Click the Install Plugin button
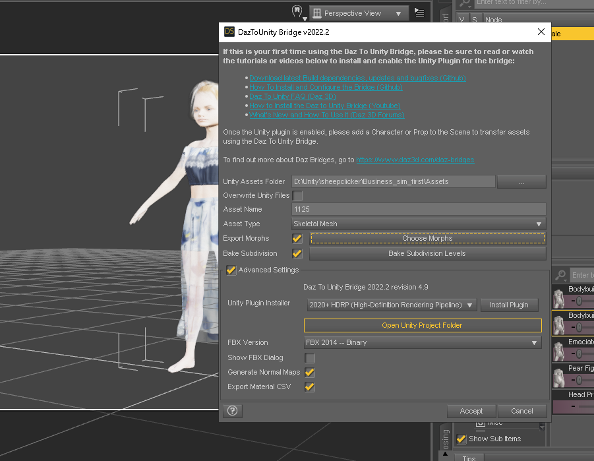594x461 pixels. (509, 305)
